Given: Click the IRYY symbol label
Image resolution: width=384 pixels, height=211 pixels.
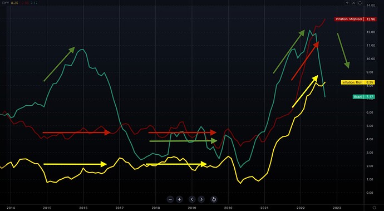Looking at the screenshot, I should coord(6,3).
